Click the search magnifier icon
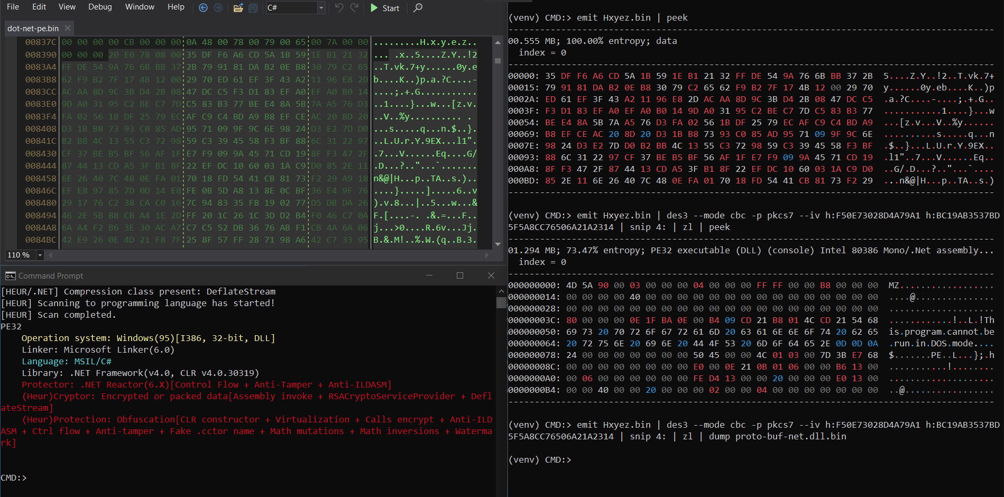The height and width of the screenshot is (497, 1004). pos(418,8)
